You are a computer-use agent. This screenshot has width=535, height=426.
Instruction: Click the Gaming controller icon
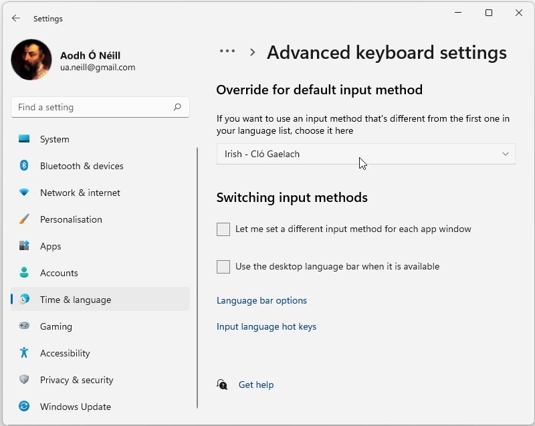[x=24, y=326]
